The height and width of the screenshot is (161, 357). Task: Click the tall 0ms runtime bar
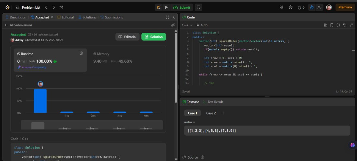[x=40, y=101]
